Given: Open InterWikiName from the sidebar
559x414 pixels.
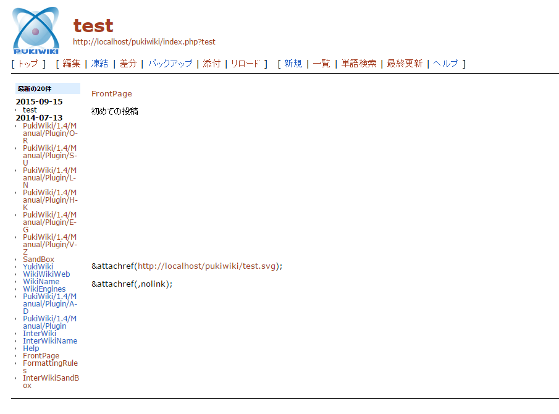Looking at the screenshot, I should (50, 341).
